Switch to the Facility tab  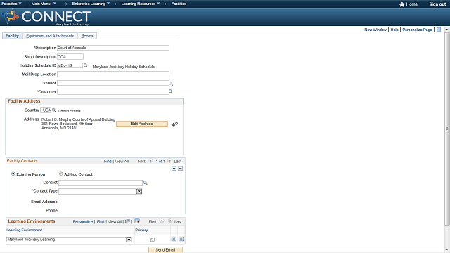pos(12,36)
